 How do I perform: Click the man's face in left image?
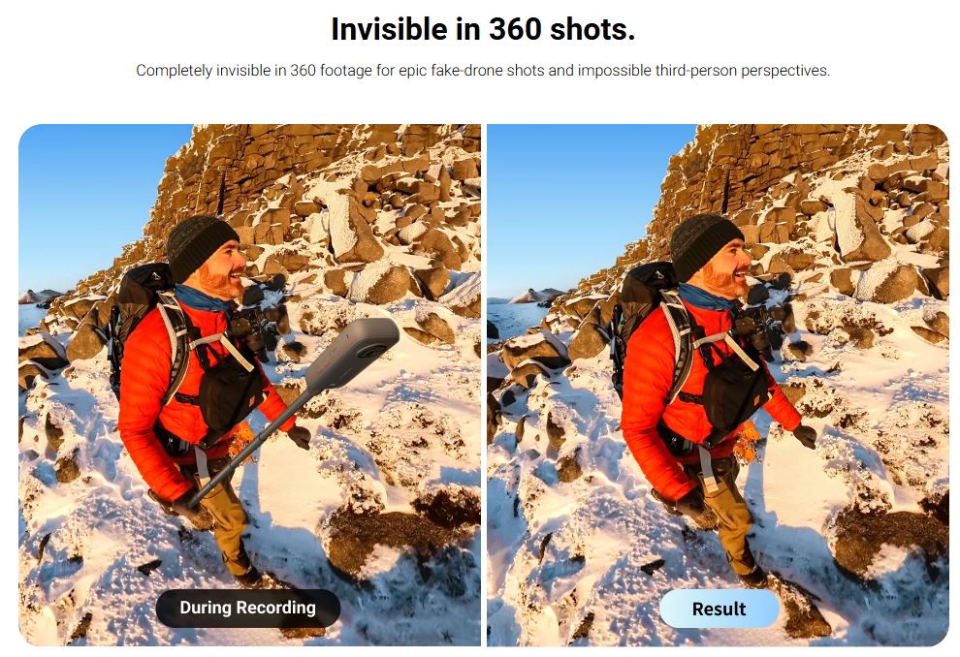[x=225, y=272]
